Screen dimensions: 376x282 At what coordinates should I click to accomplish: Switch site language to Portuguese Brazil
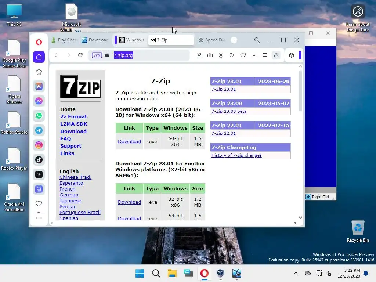[x=80, y=213]
